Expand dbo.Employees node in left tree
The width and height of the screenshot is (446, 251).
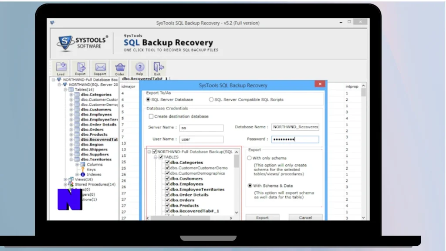71,115
